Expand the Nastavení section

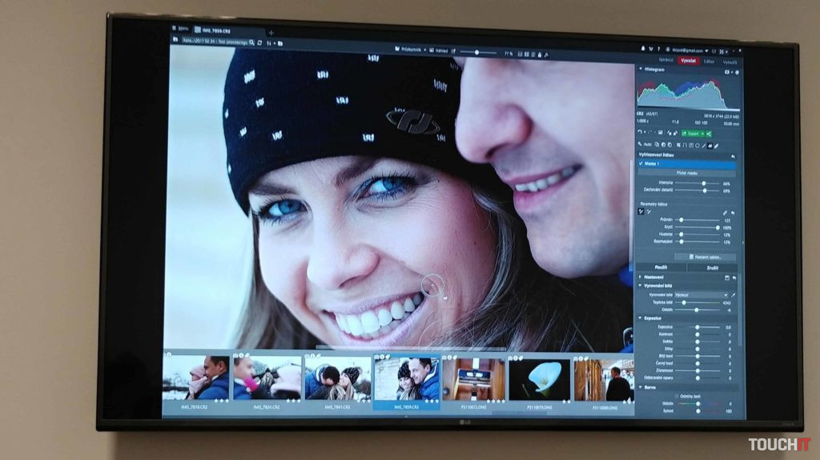[641, 277]
